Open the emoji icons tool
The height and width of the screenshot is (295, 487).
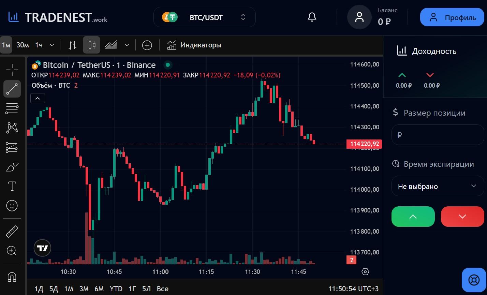point(12,206)
